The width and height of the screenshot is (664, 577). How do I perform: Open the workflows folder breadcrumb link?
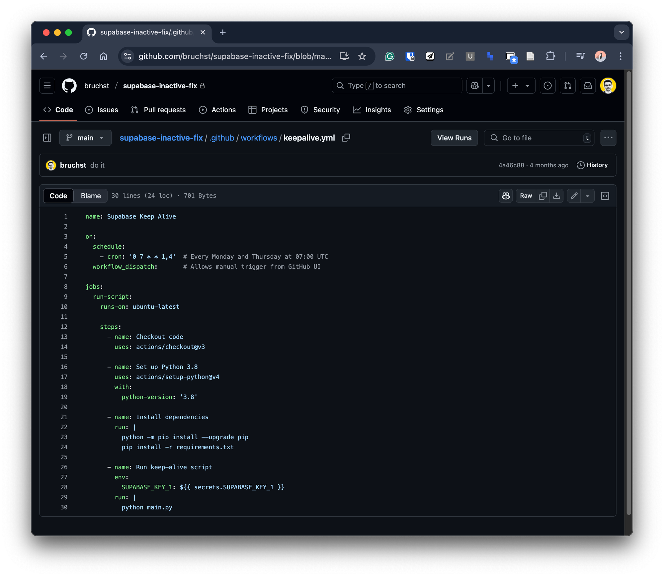259,138
